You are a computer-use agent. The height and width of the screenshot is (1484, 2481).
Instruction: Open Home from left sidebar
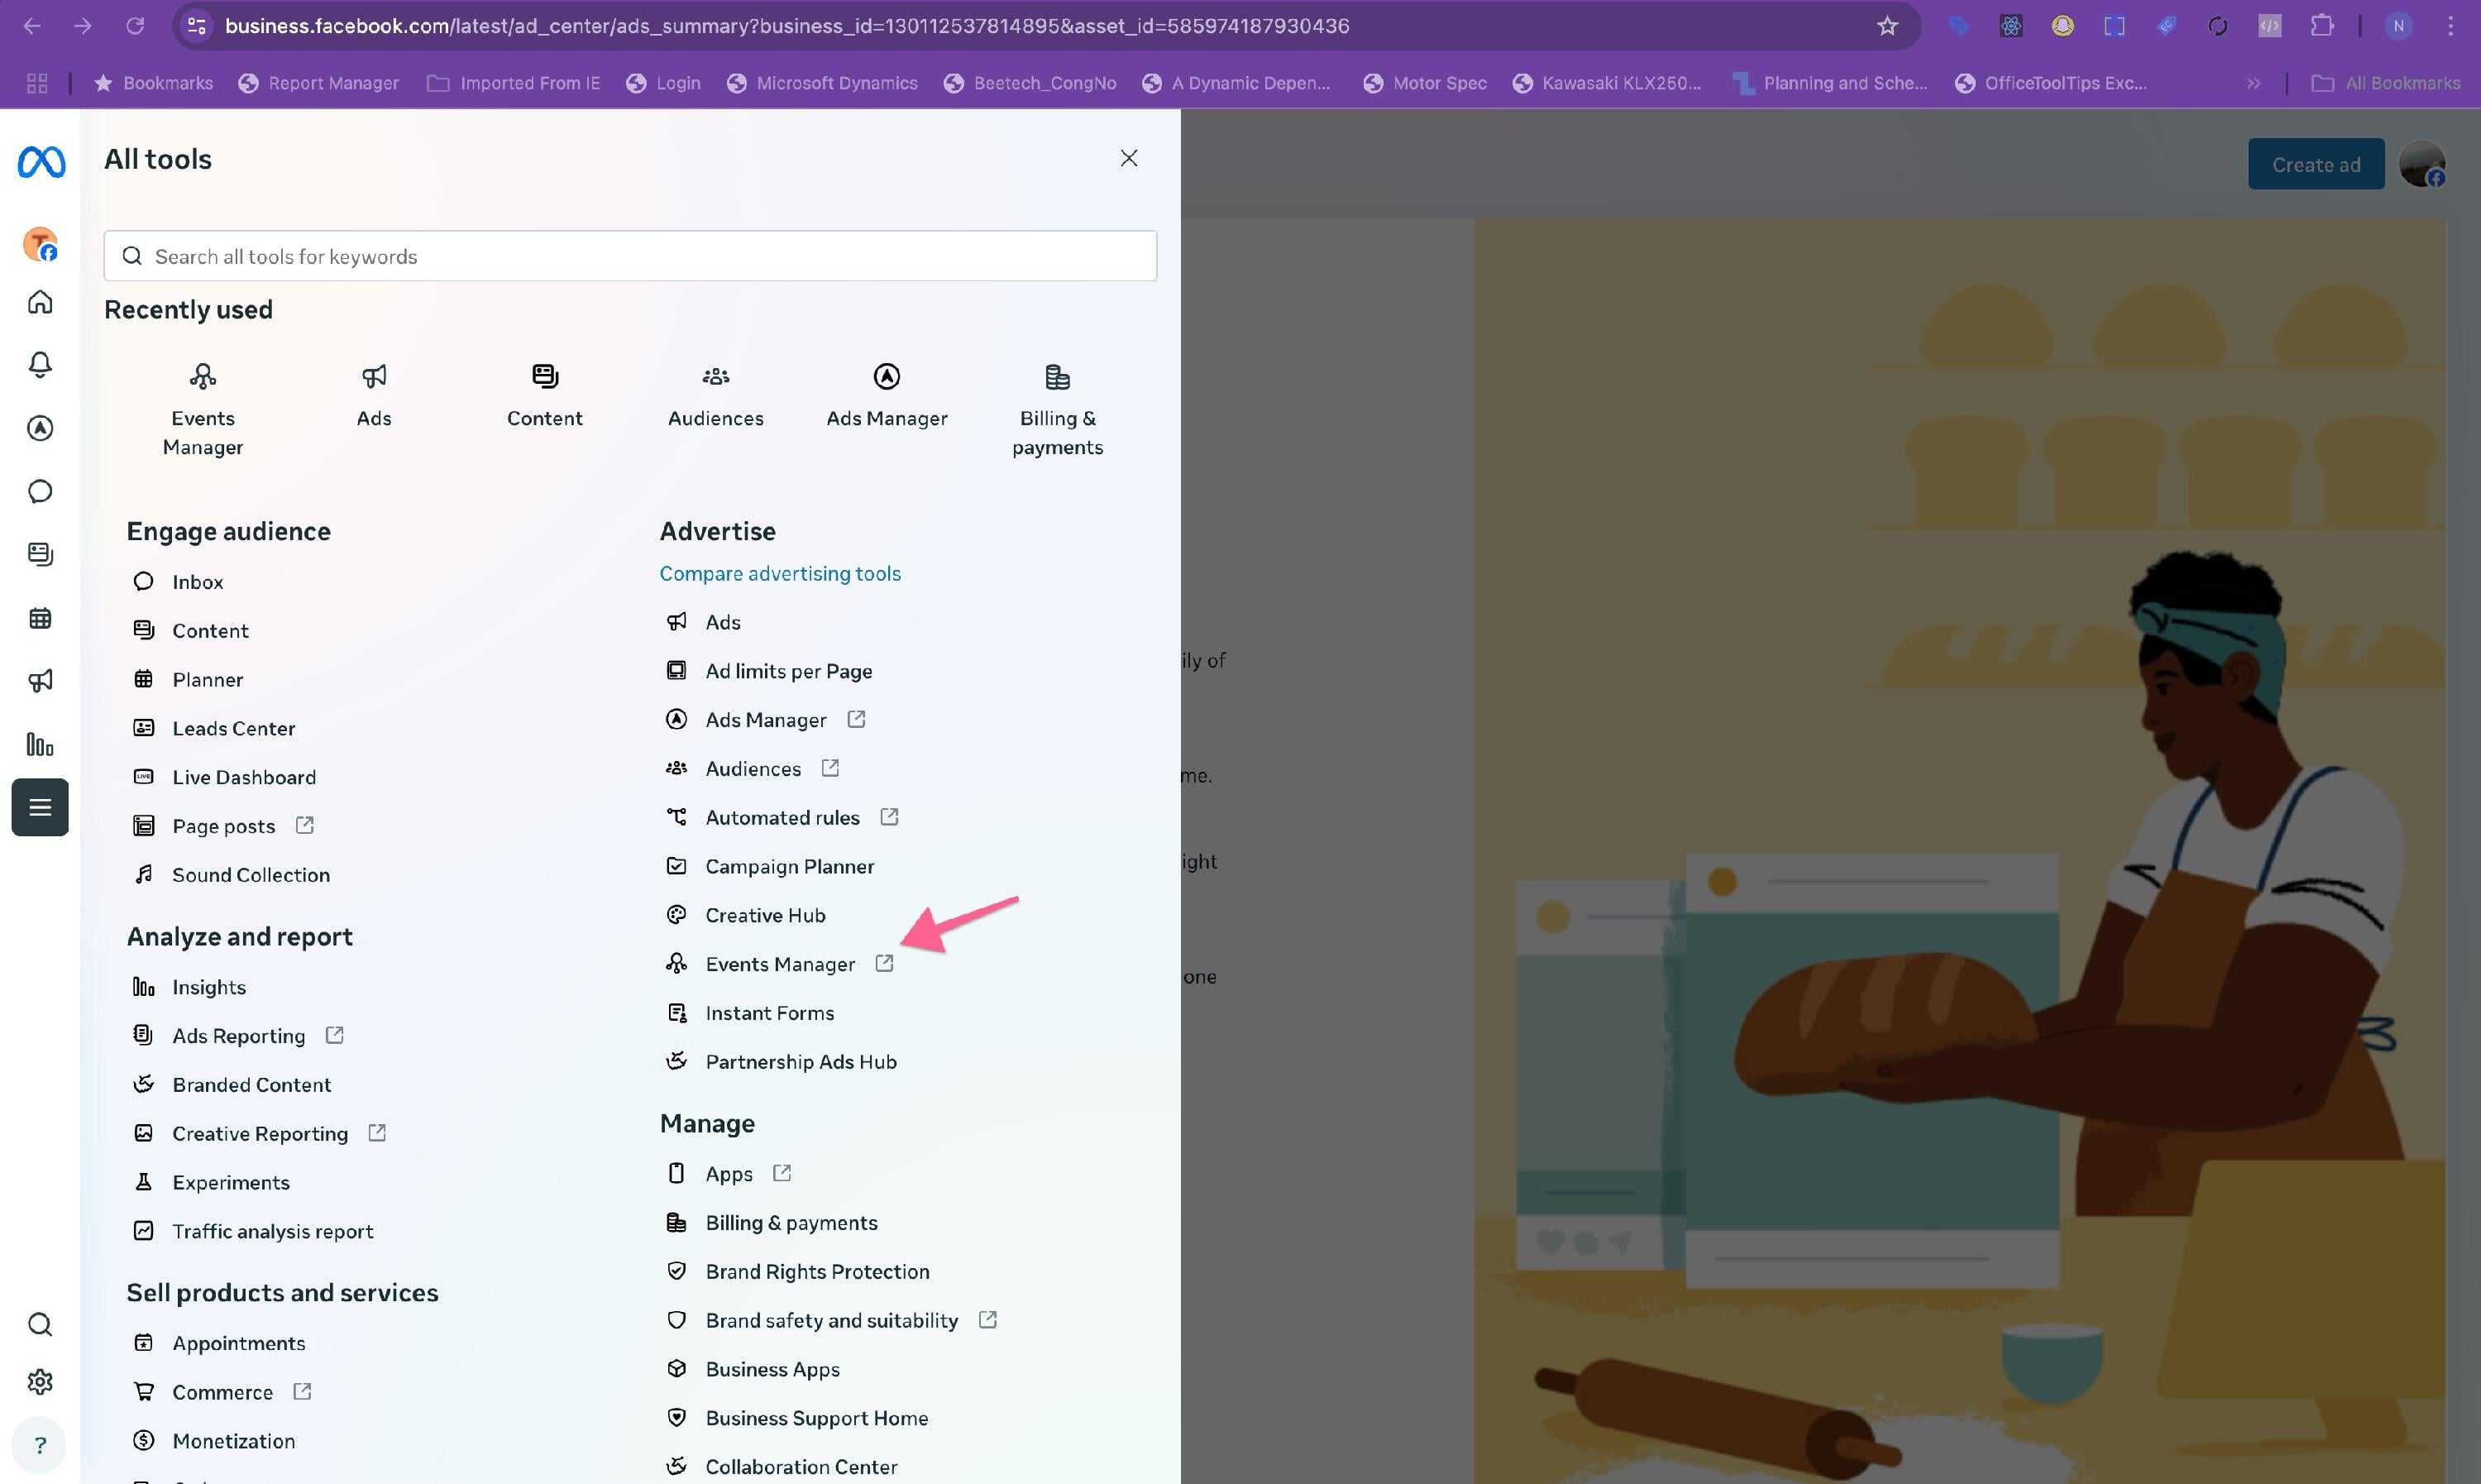pyautogui.click(x=40, y=302)
